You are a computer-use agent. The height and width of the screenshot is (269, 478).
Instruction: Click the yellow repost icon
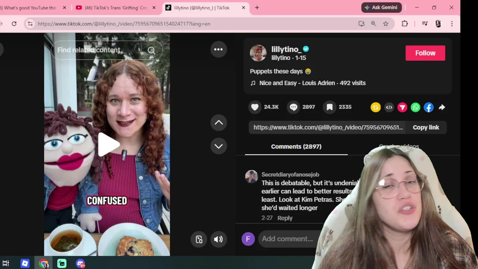pos(375,107)
